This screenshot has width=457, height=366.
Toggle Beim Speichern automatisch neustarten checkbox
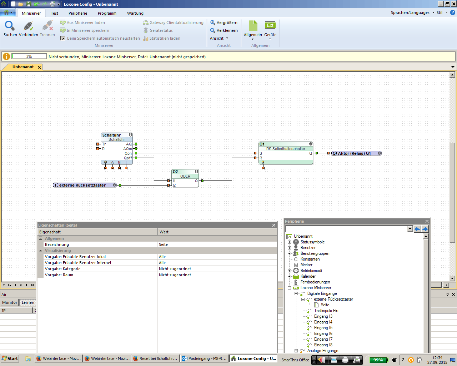click(63, 38)
